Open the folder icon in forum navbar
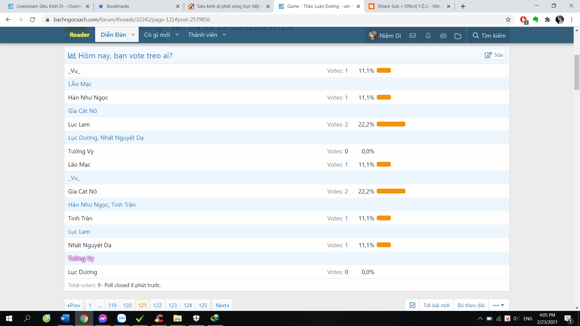The image size is (580, 326). coord(458,36)
